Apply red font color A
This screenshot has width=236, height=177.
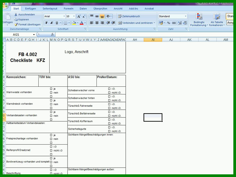[81, 23]
